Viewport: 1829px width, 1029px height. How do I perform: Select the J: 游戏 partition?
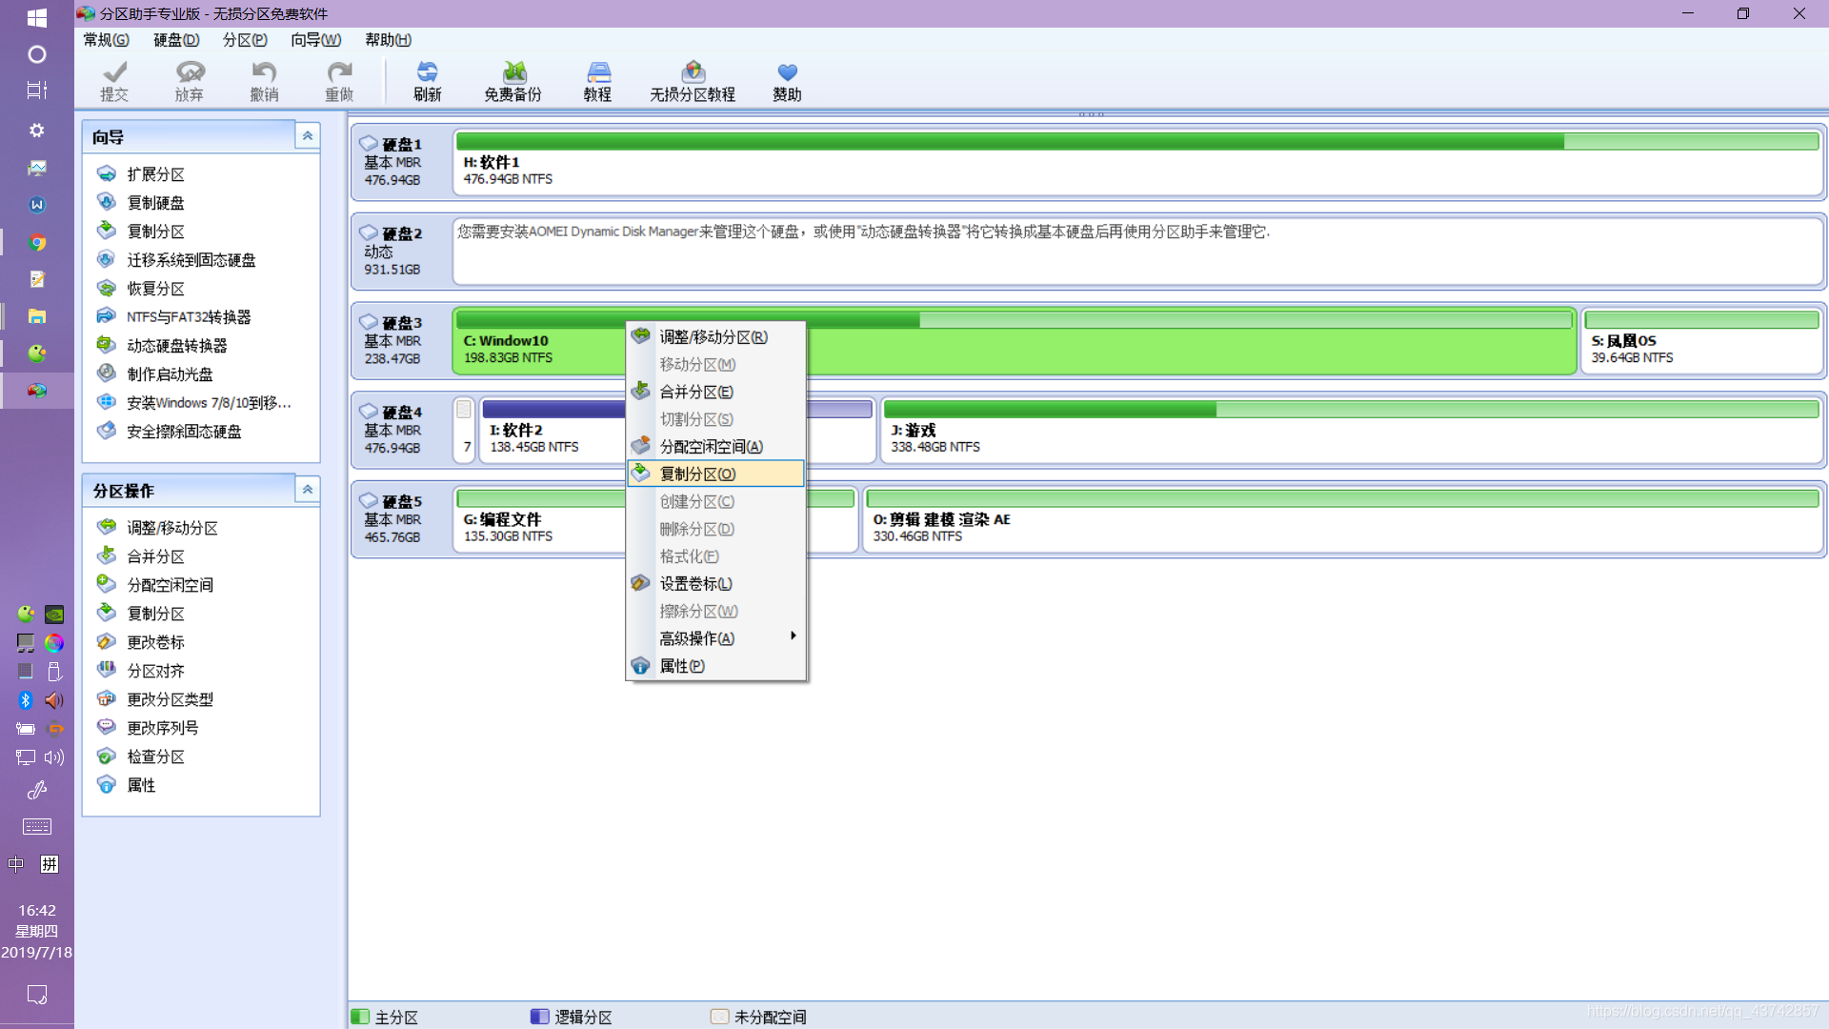point(1351,430)
